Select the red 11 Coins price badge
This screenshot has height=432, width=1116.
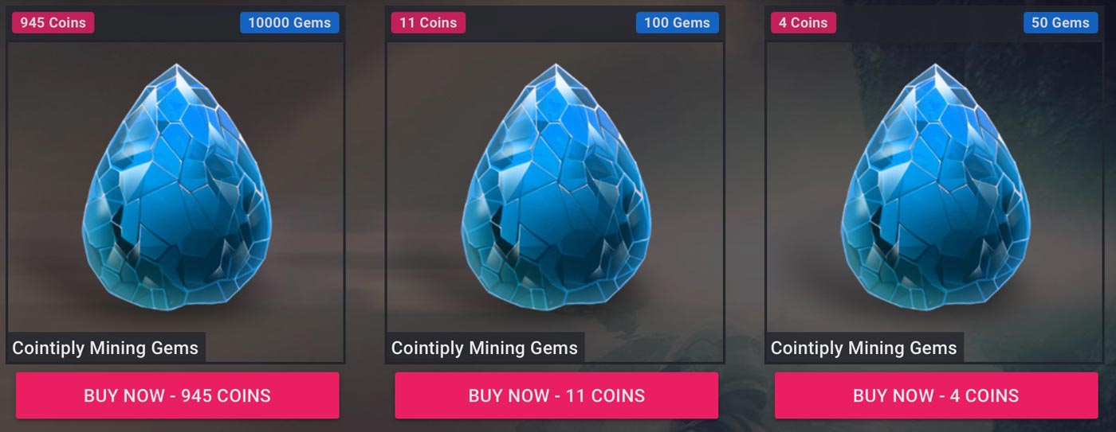click(x=428, y=22)
